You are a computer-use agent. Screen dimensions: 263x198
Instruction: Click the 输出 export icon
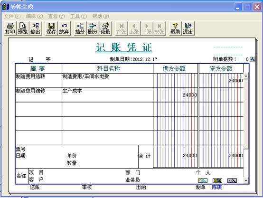(36, 28)
